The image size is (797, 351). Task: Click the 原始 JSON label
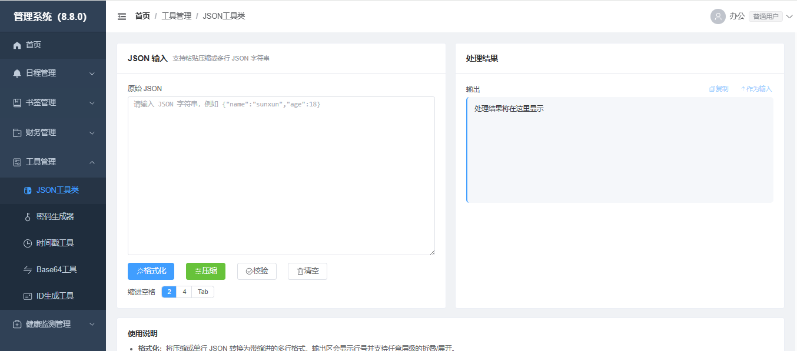pyautogui.click(x=145, y=89)
